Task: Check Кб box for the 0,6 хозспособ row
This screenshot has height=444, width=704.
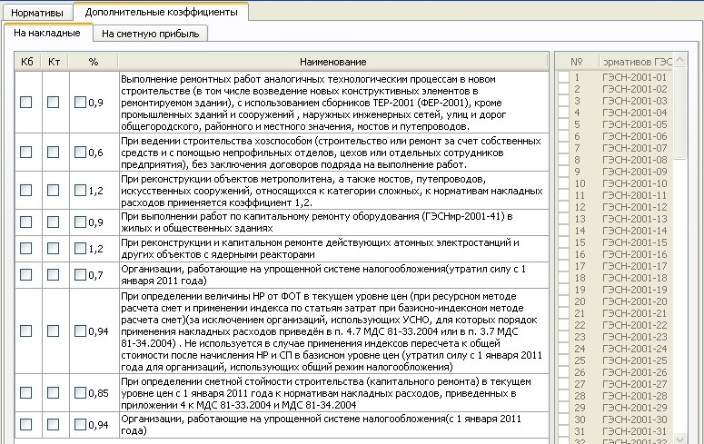Action: click(25, 153)
